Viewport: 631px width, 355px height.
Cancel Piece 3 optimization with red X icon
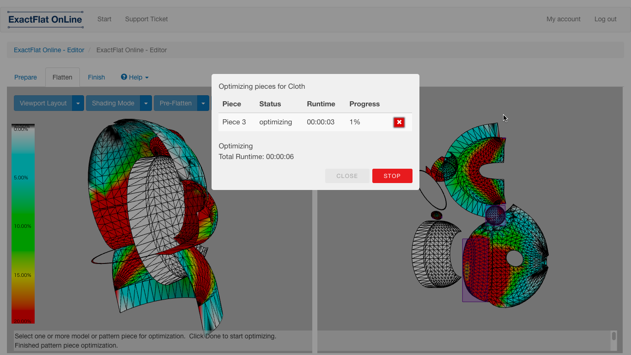point(399,122)
